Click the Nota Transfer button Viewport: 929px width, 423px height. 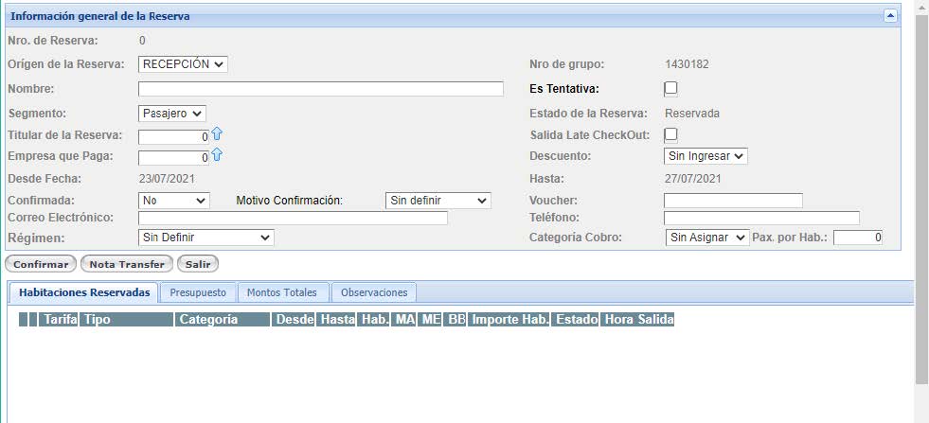[126, 264]
